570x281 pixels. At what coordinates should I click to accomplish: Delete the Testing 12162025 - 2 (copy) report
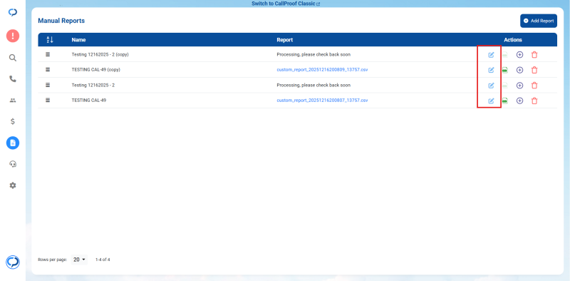coord(534,55)
